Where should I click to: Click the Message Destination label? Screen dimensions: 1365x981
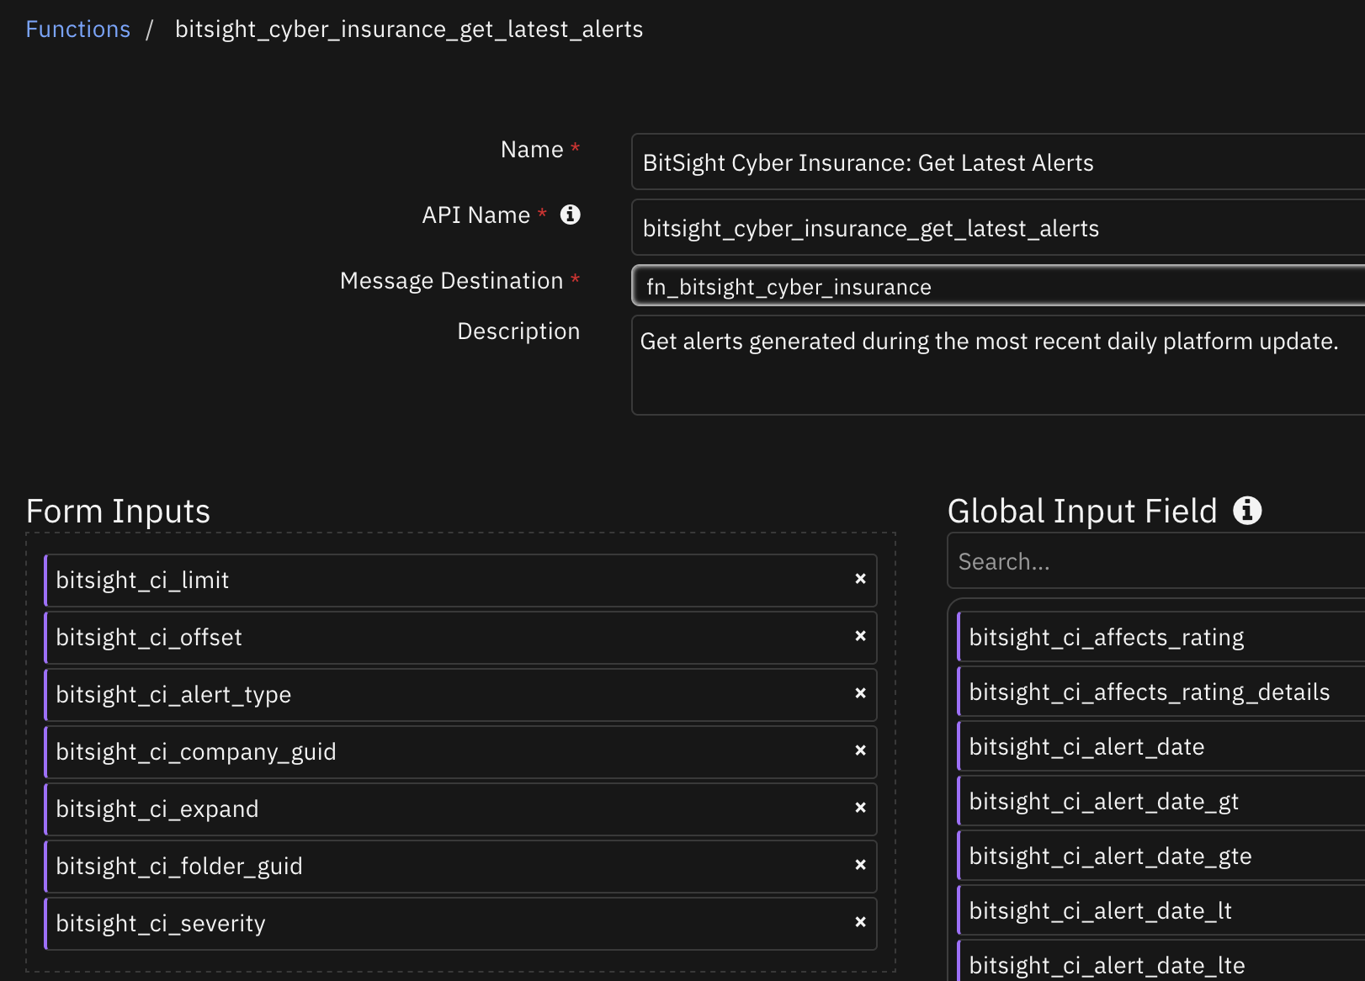click(451, 280)
